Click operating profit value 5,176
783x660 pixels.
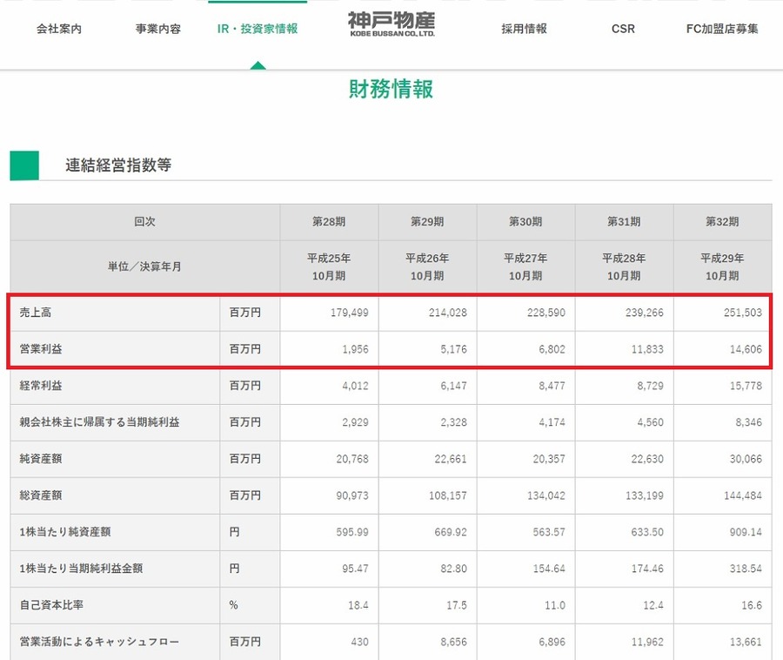[x=453, y=349]
